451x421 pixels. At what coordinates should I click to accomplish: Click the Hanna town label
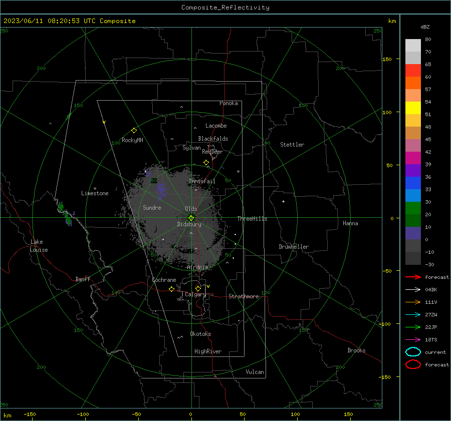pyautogui.click(x=350, y=223)
